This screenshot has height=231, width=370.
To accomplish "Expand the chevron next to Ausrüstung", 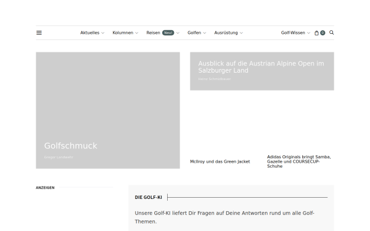I will [x=241, y=33].
